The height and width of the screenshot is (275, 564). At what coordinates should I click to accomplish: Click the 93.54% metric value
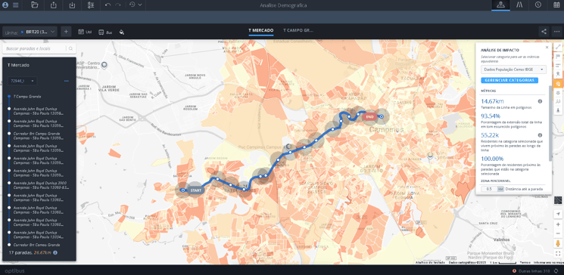(x=491, y=116)
